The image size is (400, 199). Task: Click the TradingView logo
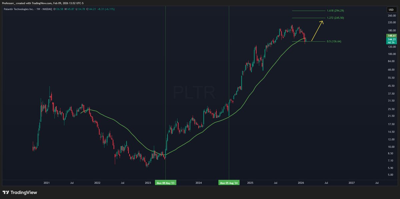[x=20, y=192]
